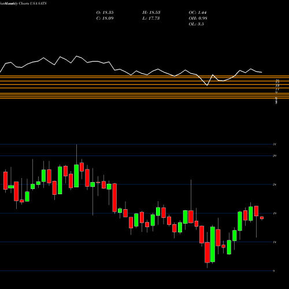Click the rightmost small red candlestick

click(262, 218)
